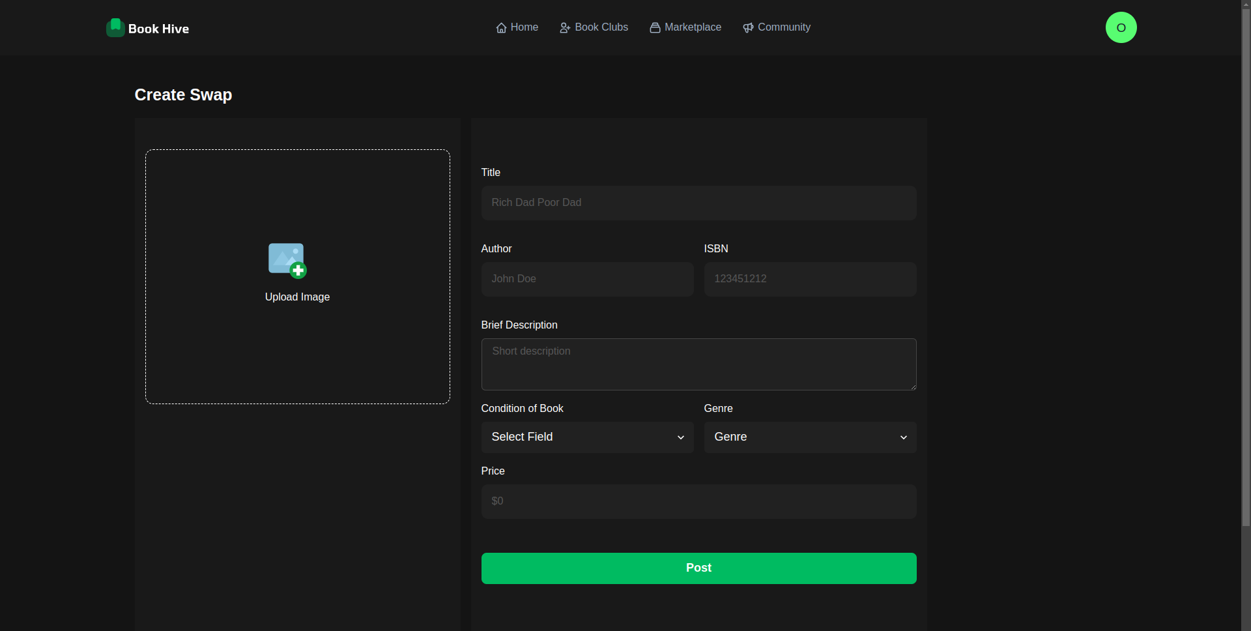Image resolution: width=1251 pixels, height=631 pixels.
Task: Submit the swap with Post button
Action: (698, 568)
